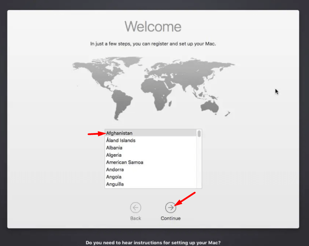Click the country list scrollbar thumb
The image size is (309, 246).
pos(199,134)
